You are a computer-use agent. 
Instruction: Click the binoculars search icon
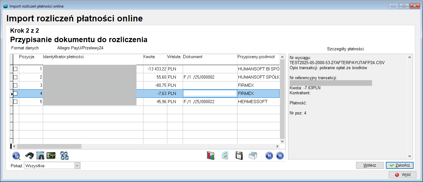click(30, 156)
